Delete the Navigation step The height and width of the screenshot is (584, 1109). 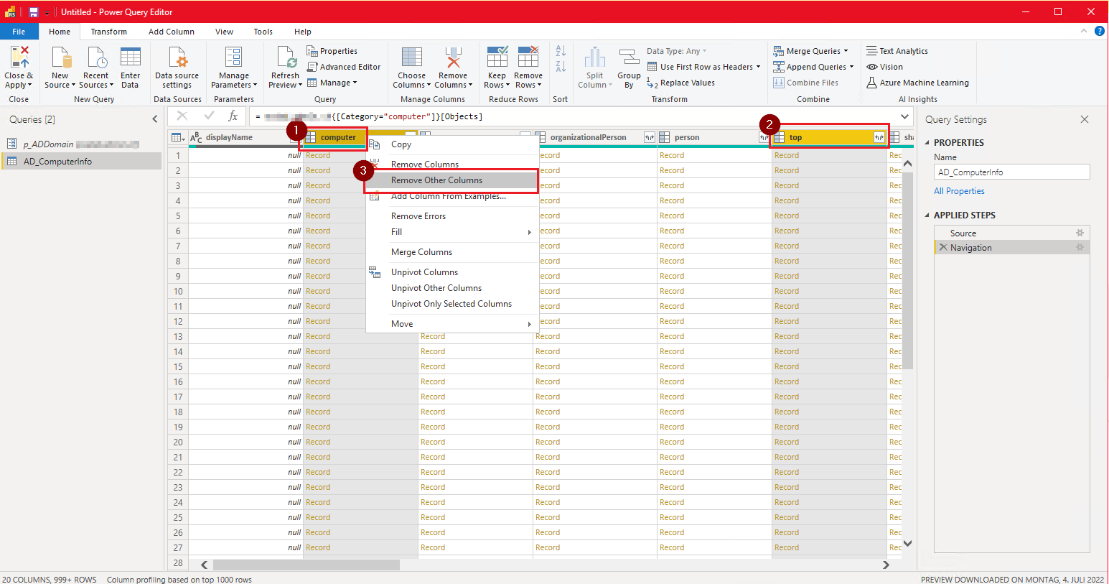click(943, 248)
